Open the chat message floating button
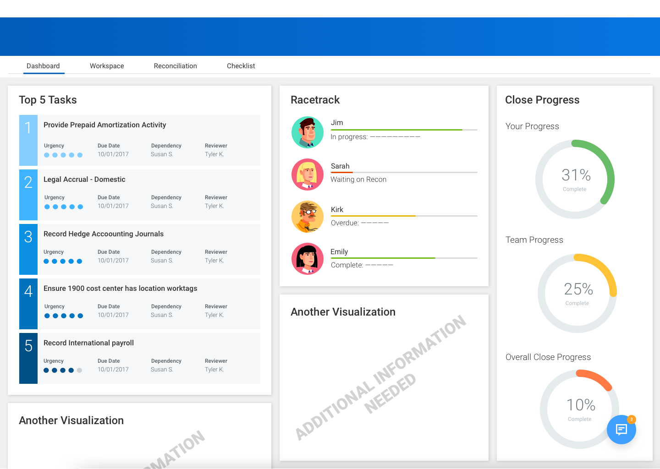660x469 pixels. click(x=621, y=430)
